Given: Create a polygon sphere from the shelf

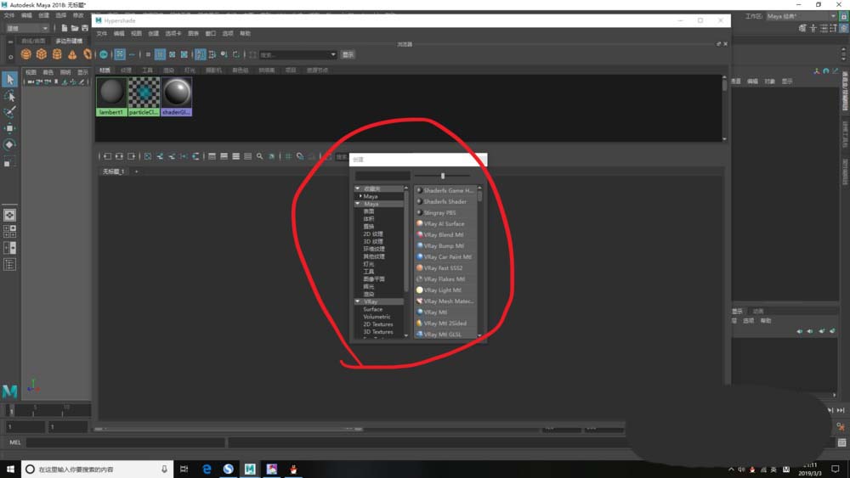Looking at the screenshot, I should (x=25, y=54).
